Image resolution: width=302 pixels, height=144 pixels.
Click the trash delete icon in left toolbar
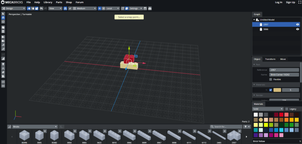3,31
